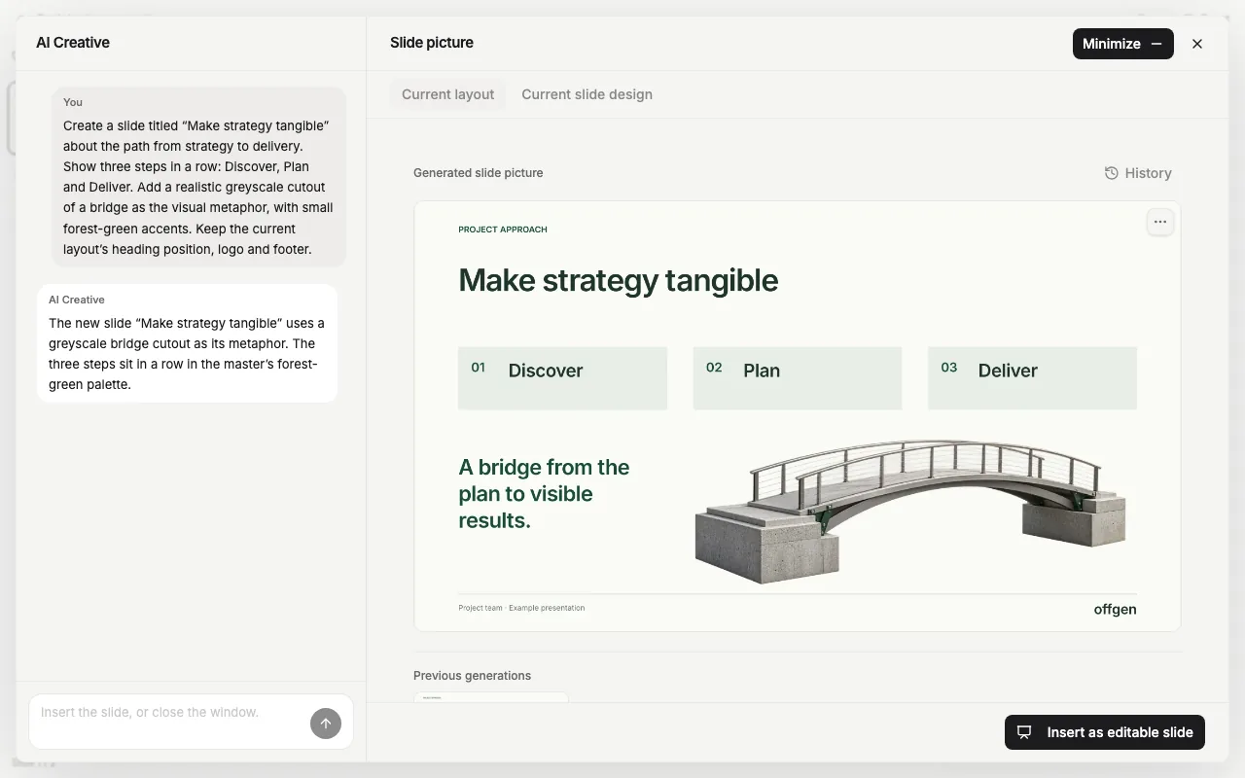Switch to the Current slide design tab
The height and width of the screenshot is (778, 1245).
587,94
